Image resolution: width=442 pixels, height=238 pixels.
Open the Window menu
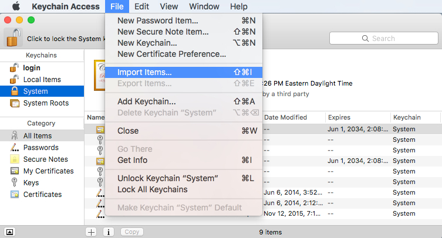coord(204,6)
